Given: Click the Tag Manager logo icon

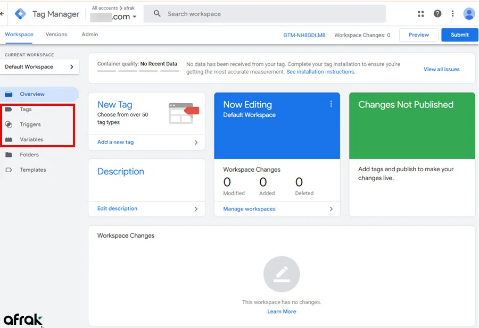Looking at the screenshot, I should click(20, 14).
